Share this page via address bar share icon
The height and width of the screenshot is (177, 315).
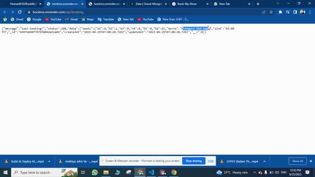click(x=264, y=12)
